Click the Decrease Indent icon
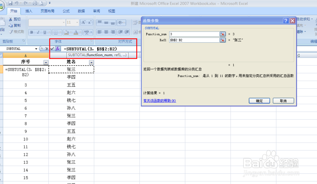317x184 pixels. tap(120, 32)
